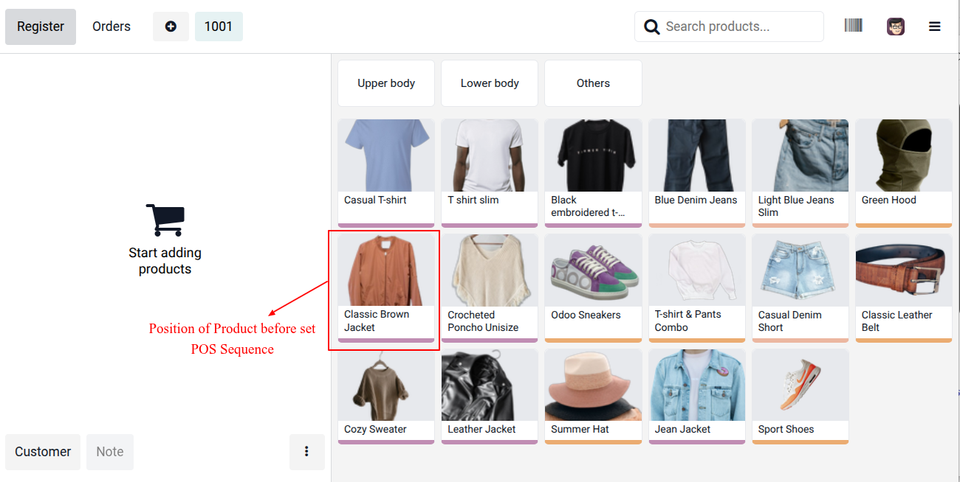Screen dimensions: 960x482
Task: Add Sport Shoes to the order
Action: click(x=800, y=397)
